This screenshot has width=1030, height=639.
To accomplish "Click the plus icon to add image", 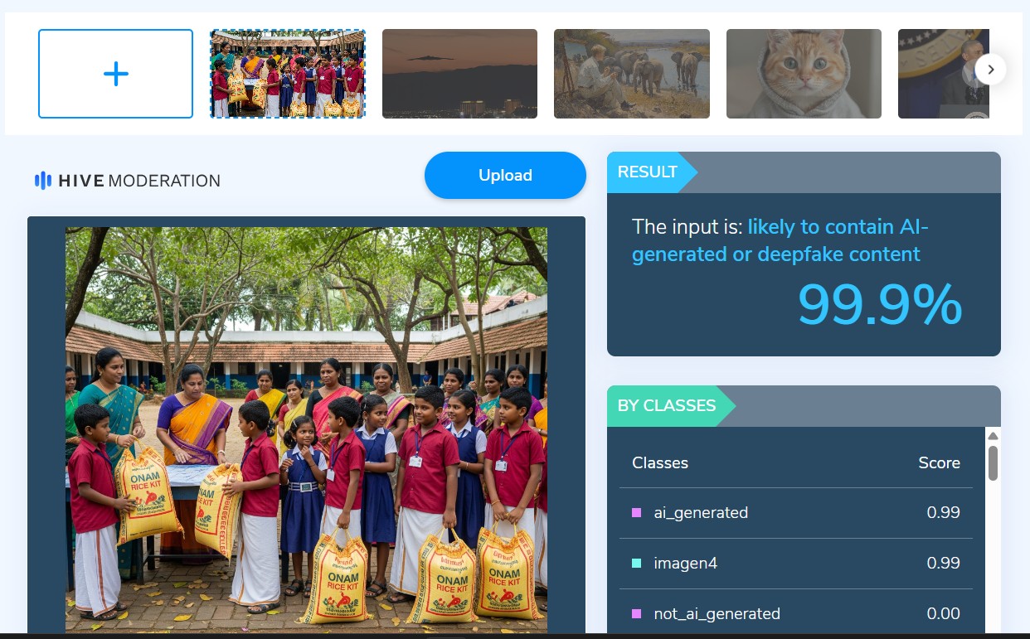I will (x=116, y=74).
